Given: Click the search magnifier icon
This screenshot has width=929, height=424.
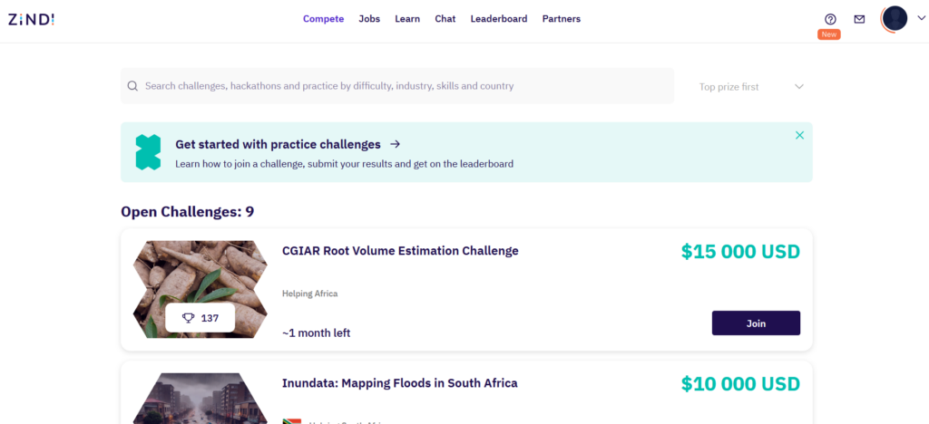Looking at the screenshot, I should pos(133,86).
